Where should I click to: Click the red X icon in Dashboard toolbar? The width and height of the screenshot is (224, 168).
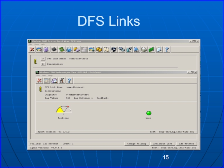pyautogui.click(x=39, y=81)
